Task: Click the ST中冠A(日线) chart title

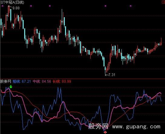Action: [x=12, y=2]
